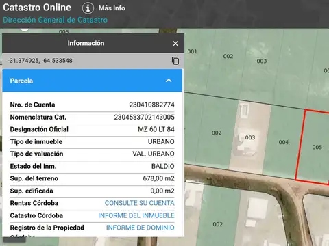This screenshot has width=329, height=246.
Task: Click the Más Info label
Action: coord(112,8)
